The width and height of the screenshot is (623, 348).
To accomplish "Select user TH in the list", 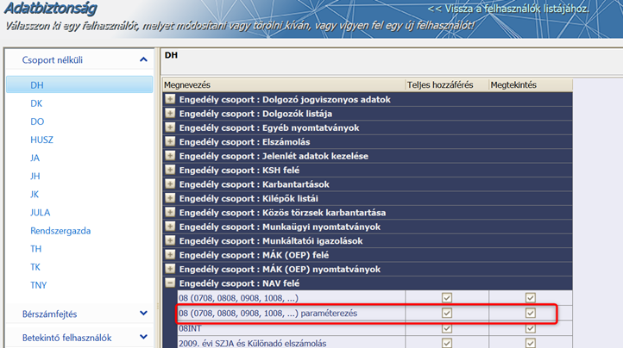I will tap(35, 249).
